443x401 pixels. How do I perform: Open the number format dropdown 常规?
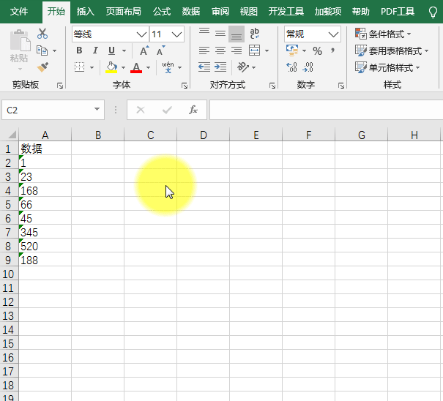(x=333, y=34)
